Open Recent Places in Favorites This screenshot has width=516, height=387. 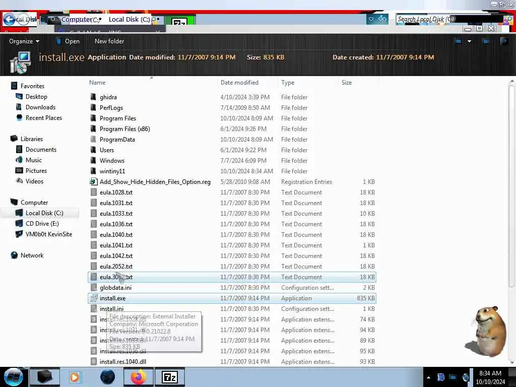[44, 118]
